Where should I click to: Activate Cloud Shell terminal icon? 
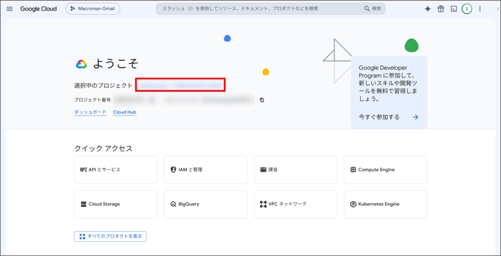(454, 9)
